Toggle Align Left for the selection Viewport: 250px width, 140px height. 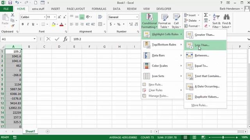[x=71, y=24]
